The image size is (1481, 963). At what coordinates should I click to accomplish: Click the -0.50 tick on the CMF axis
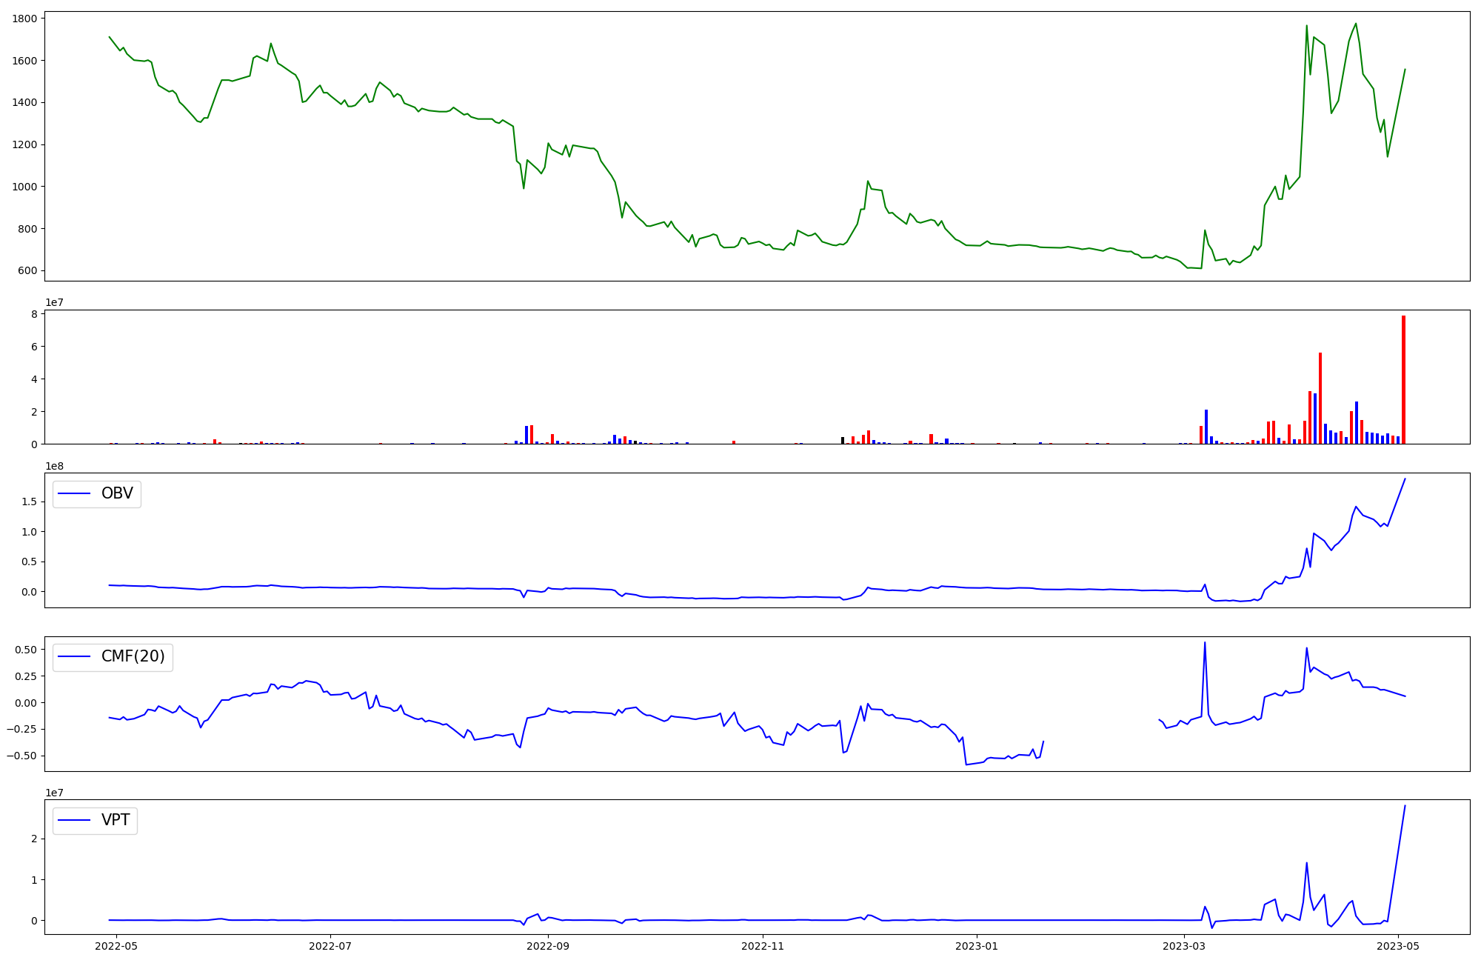tap(21, 756)
